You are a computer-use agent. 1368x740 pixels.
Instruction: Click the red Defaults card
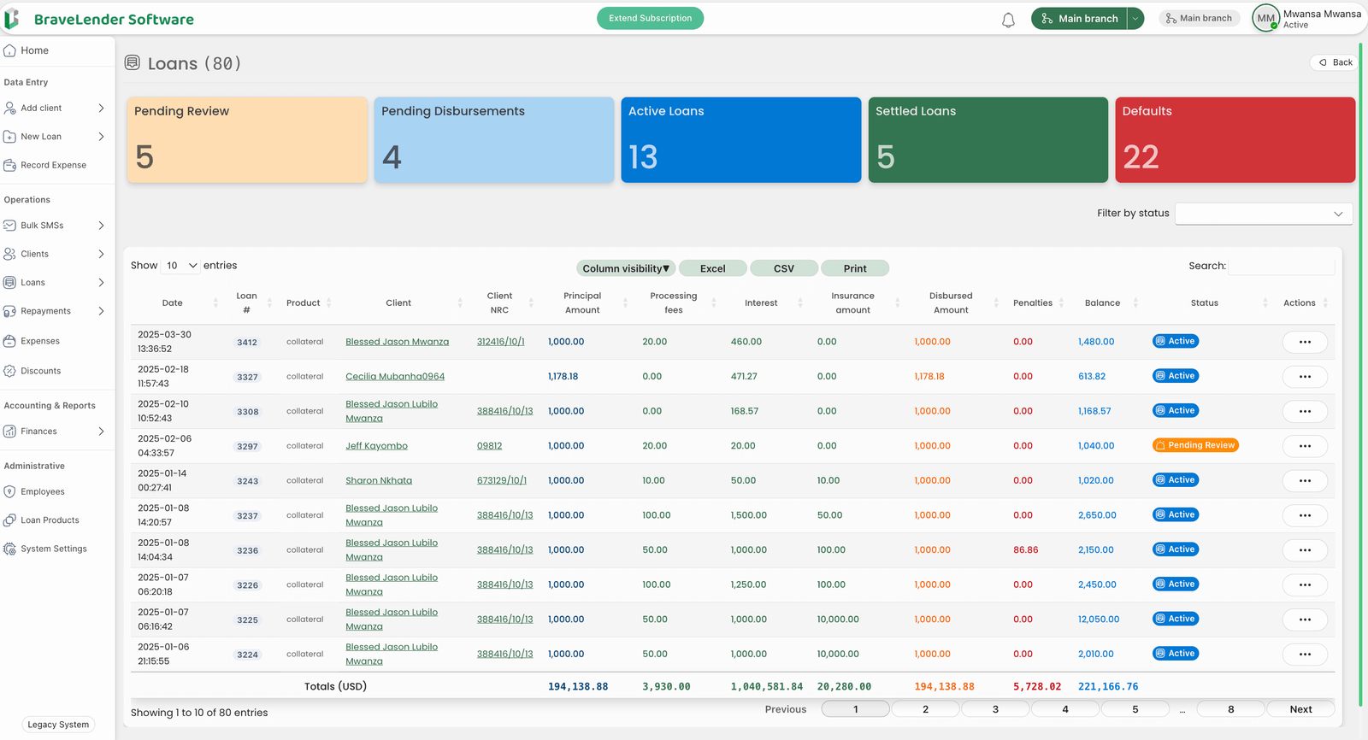pos(1235,139)
